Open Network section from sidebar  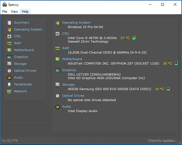point(21,91)
